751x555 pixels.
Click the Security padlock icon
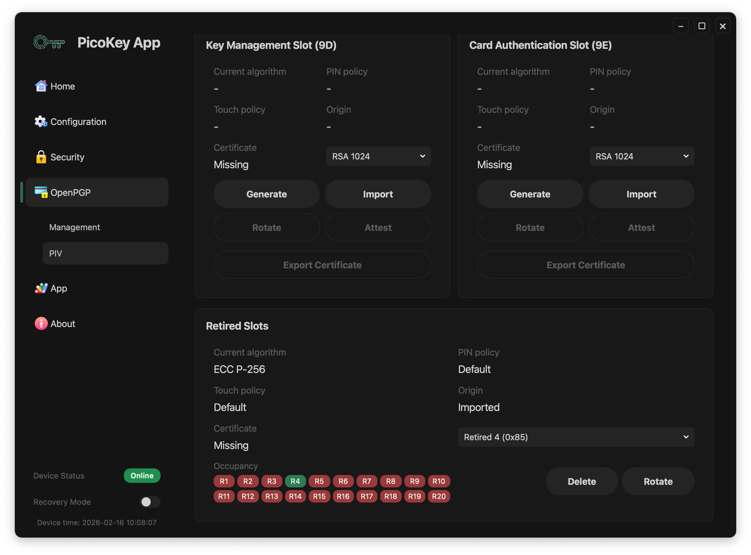click(x=41, y=157)
